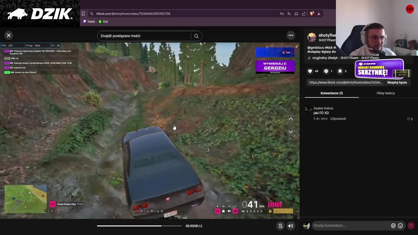Click the 'Wymieniaj z: Gerdziu' overlay banner
The height and width of the screenshot is (235, 418).
coord(275,67)
